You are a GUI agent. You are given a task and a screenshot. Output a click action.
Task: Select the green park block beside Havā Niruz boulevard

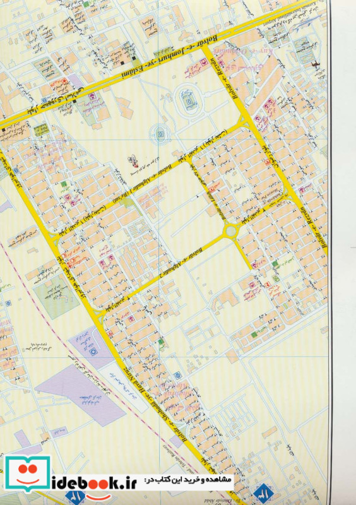pyautogui.click(x=56, y=296)
